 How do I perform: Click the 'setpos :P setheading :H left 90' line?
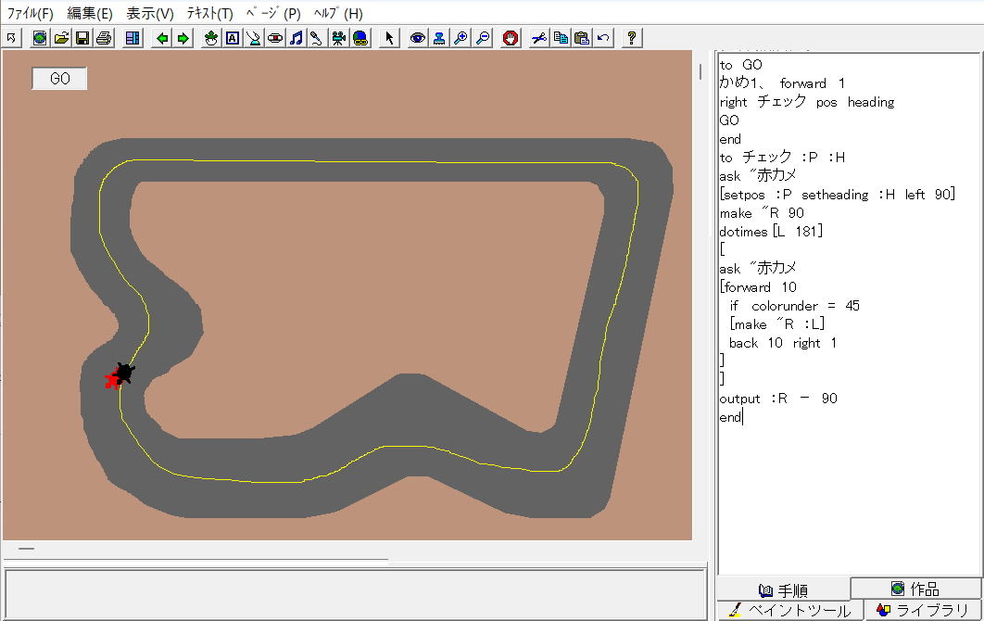(838, 195)
